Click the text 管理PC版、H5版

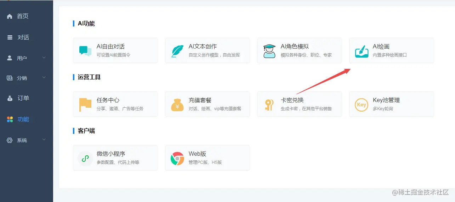click(205, 162)
